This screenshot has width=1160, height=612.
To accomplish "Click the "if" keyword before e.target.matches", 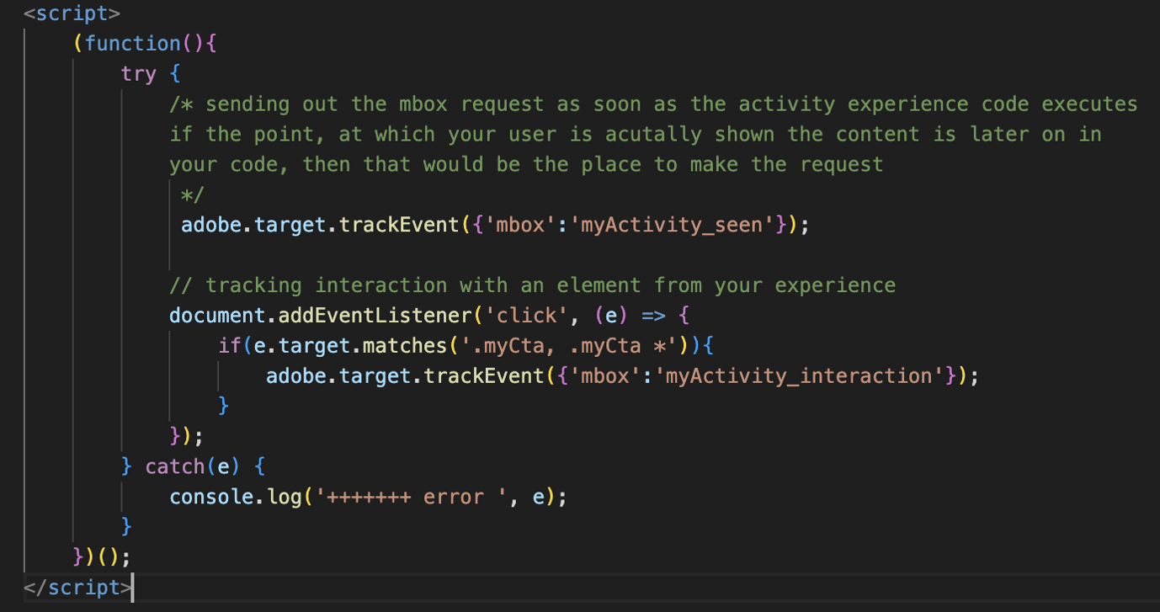I will [230, 346].
